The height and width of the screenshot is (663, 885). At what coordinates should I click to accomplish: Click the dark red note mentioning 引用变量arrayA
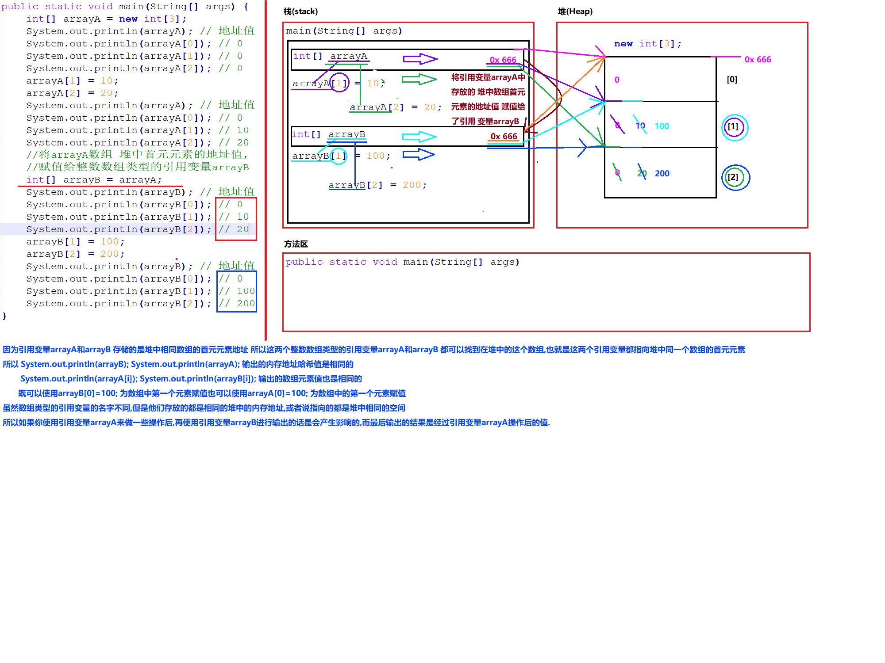coord(488,77)
